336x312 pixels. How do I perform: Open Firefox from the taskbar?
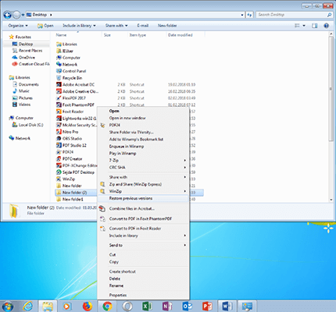click(88, 307)
